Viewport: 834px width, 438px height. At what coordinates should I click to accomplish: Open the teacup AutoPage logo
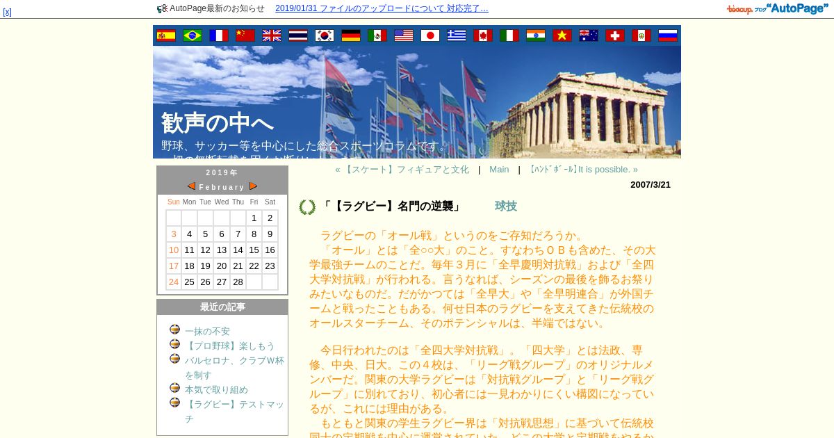coord(778,8)
